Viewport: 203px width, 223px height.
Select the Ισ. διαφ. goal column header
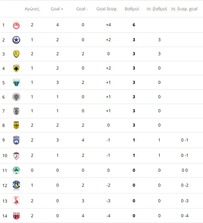[184, 9]
